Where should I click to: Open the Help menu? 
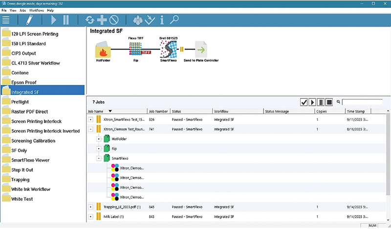50,10
